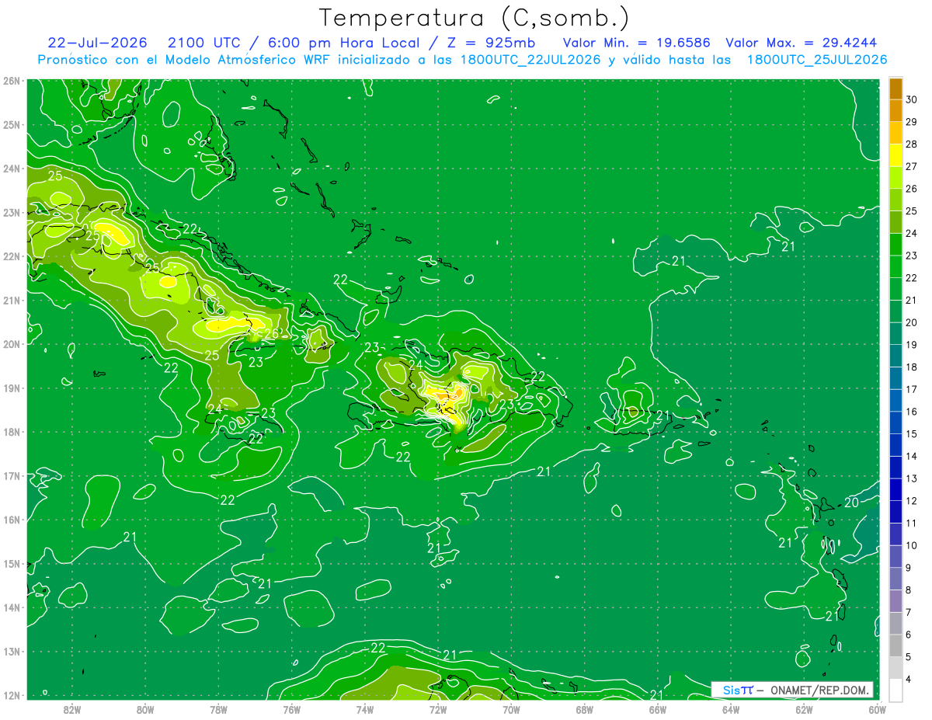Select the date text "22-Jul-2026"

coord(97,42)
